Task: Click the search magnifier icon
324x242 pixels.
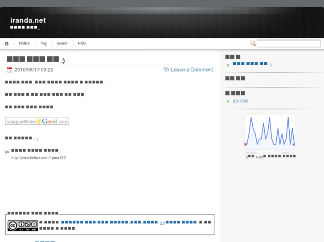Action: 253,44
